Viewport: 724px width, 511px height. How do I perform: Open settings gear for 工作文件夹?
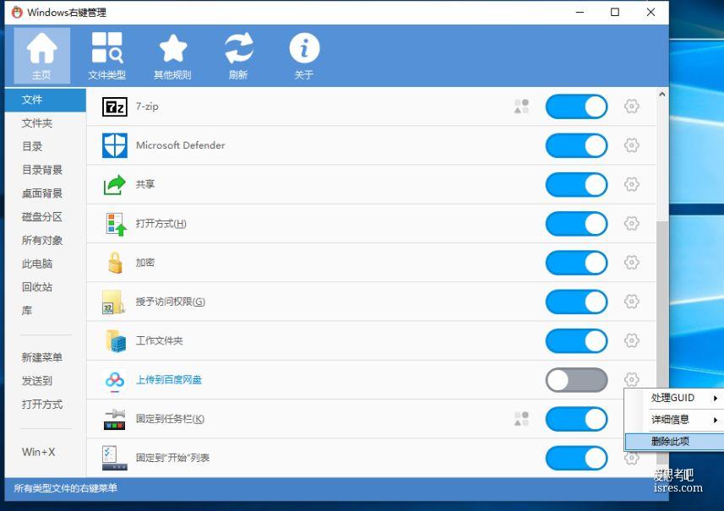click(x=632, y=341)
